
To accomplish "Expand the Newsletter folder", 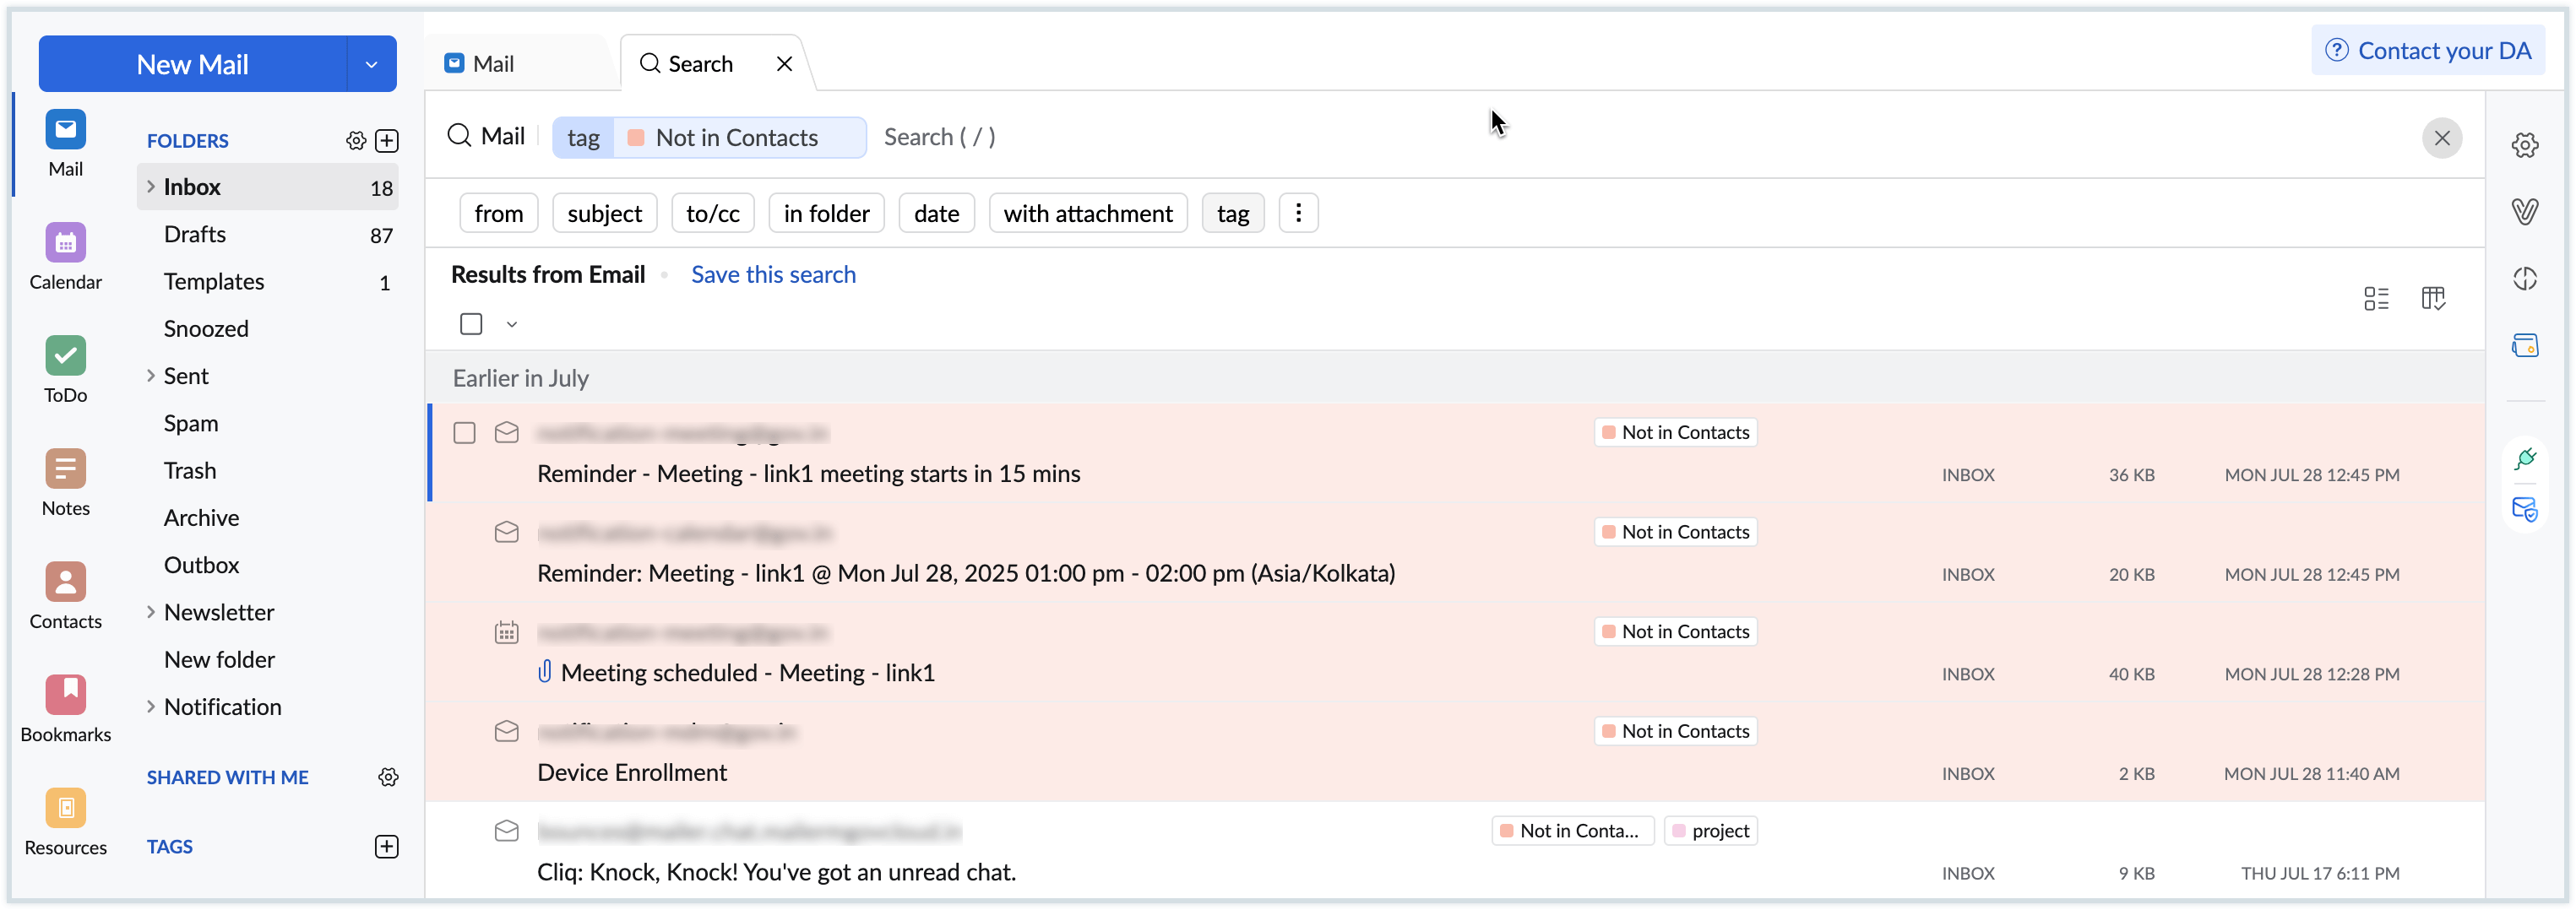I will click(x=151, y=612).
